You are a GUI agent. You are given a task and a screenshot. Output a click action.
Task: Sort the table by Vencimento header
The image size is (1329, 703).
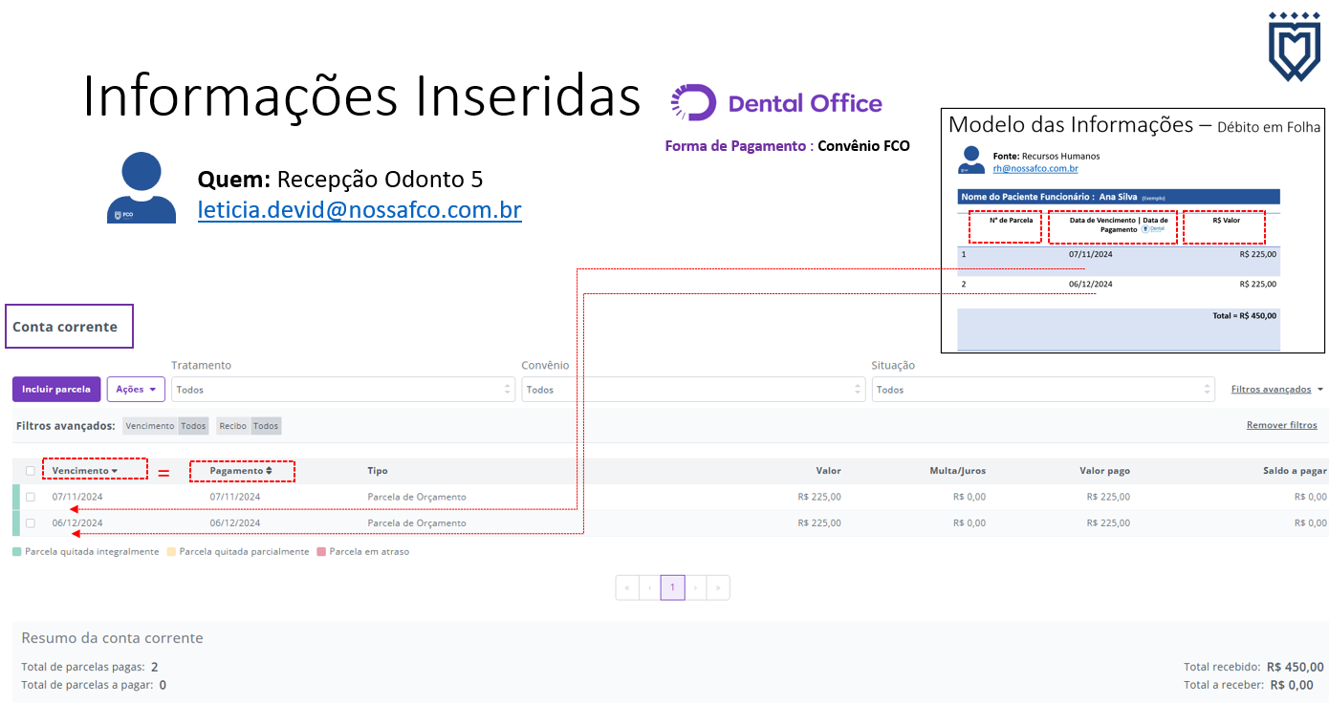pyautogui.click(x=84, y=471)
